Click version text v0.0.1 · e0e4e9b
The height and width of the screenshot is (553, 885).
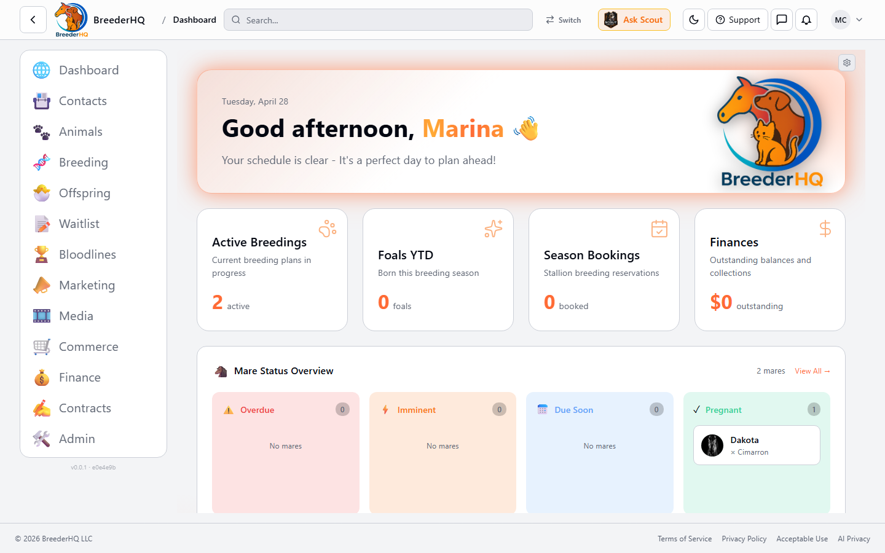(x=93, y=468)
